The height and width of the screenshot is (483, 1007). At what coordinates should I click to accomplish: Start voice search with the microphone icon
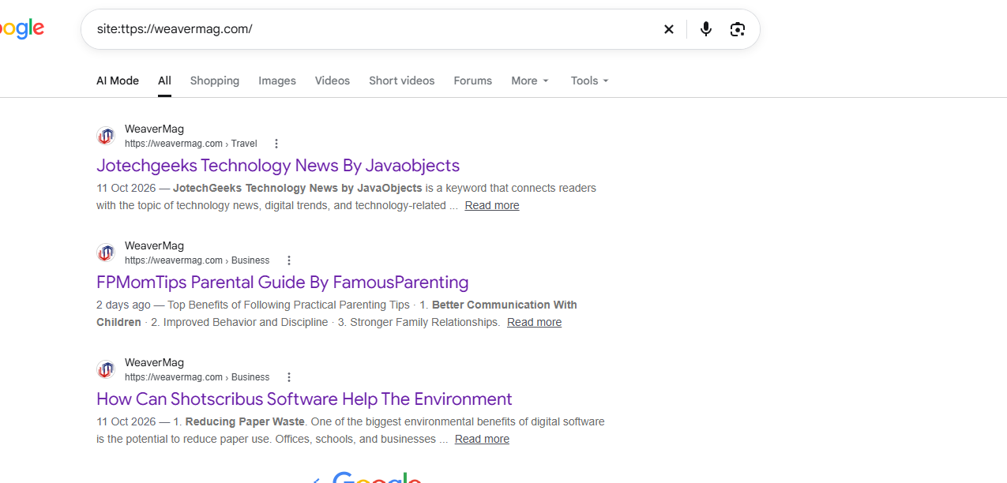706,29
